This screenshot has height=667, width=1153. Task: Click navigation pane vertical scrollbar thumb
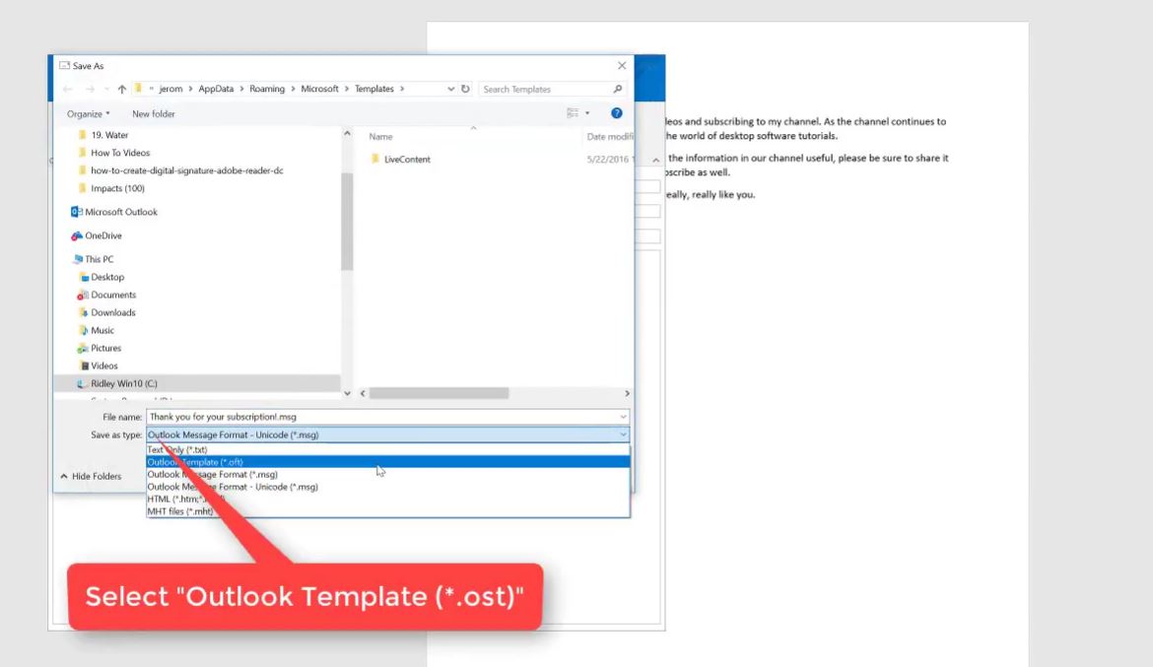point(347,222)
